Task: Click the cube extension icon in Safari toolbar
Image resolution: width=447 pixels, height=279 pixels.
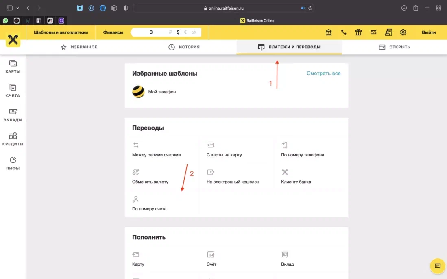Action: tap(114, 8)
